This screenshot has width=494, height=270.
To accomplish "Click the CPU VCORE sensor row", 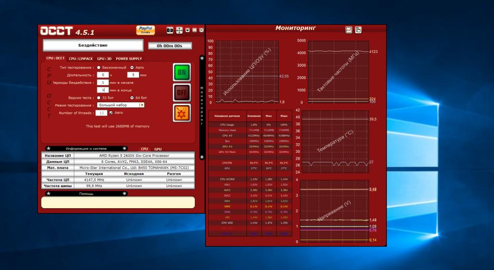I will [250, 179].
